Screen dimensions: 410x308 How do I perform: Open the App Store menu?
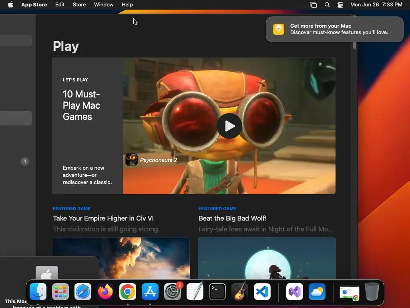pyautogui.click(x=34, y=4)
